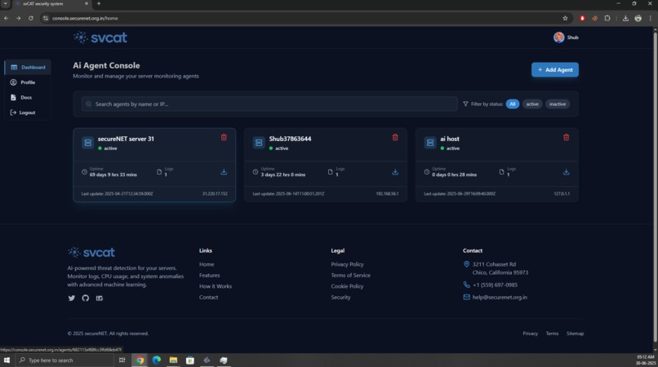Open the Security legal link
The image size is (658, 367).
340,297
